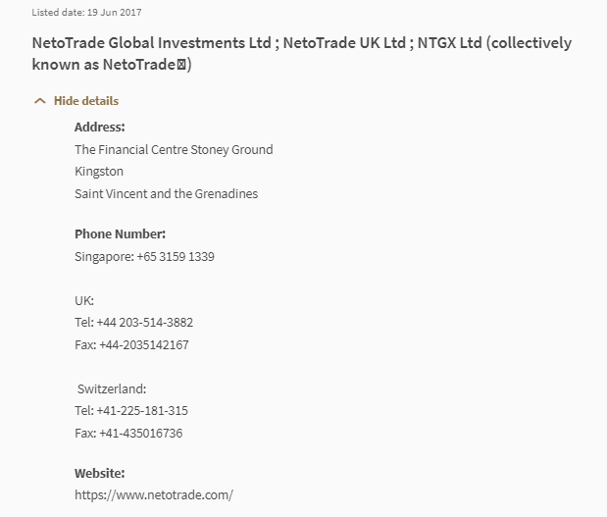
Task: Click the Switzerland: subheading
Action: pos(112,388)
